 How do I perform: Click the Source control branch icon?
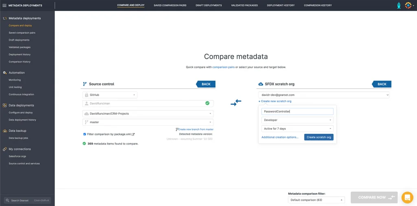pyautogui.click(x=85, y=84)
